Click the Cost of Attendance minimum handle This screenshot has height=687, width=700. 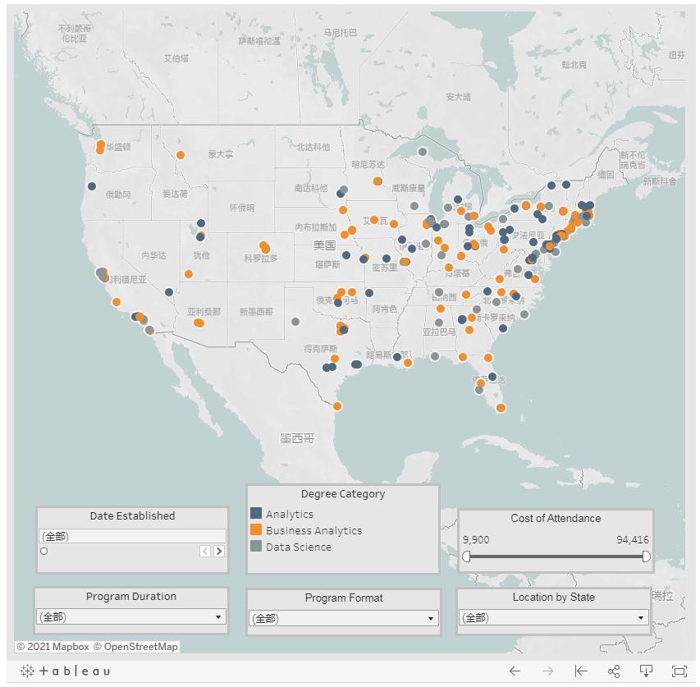(x=466, y=556)
